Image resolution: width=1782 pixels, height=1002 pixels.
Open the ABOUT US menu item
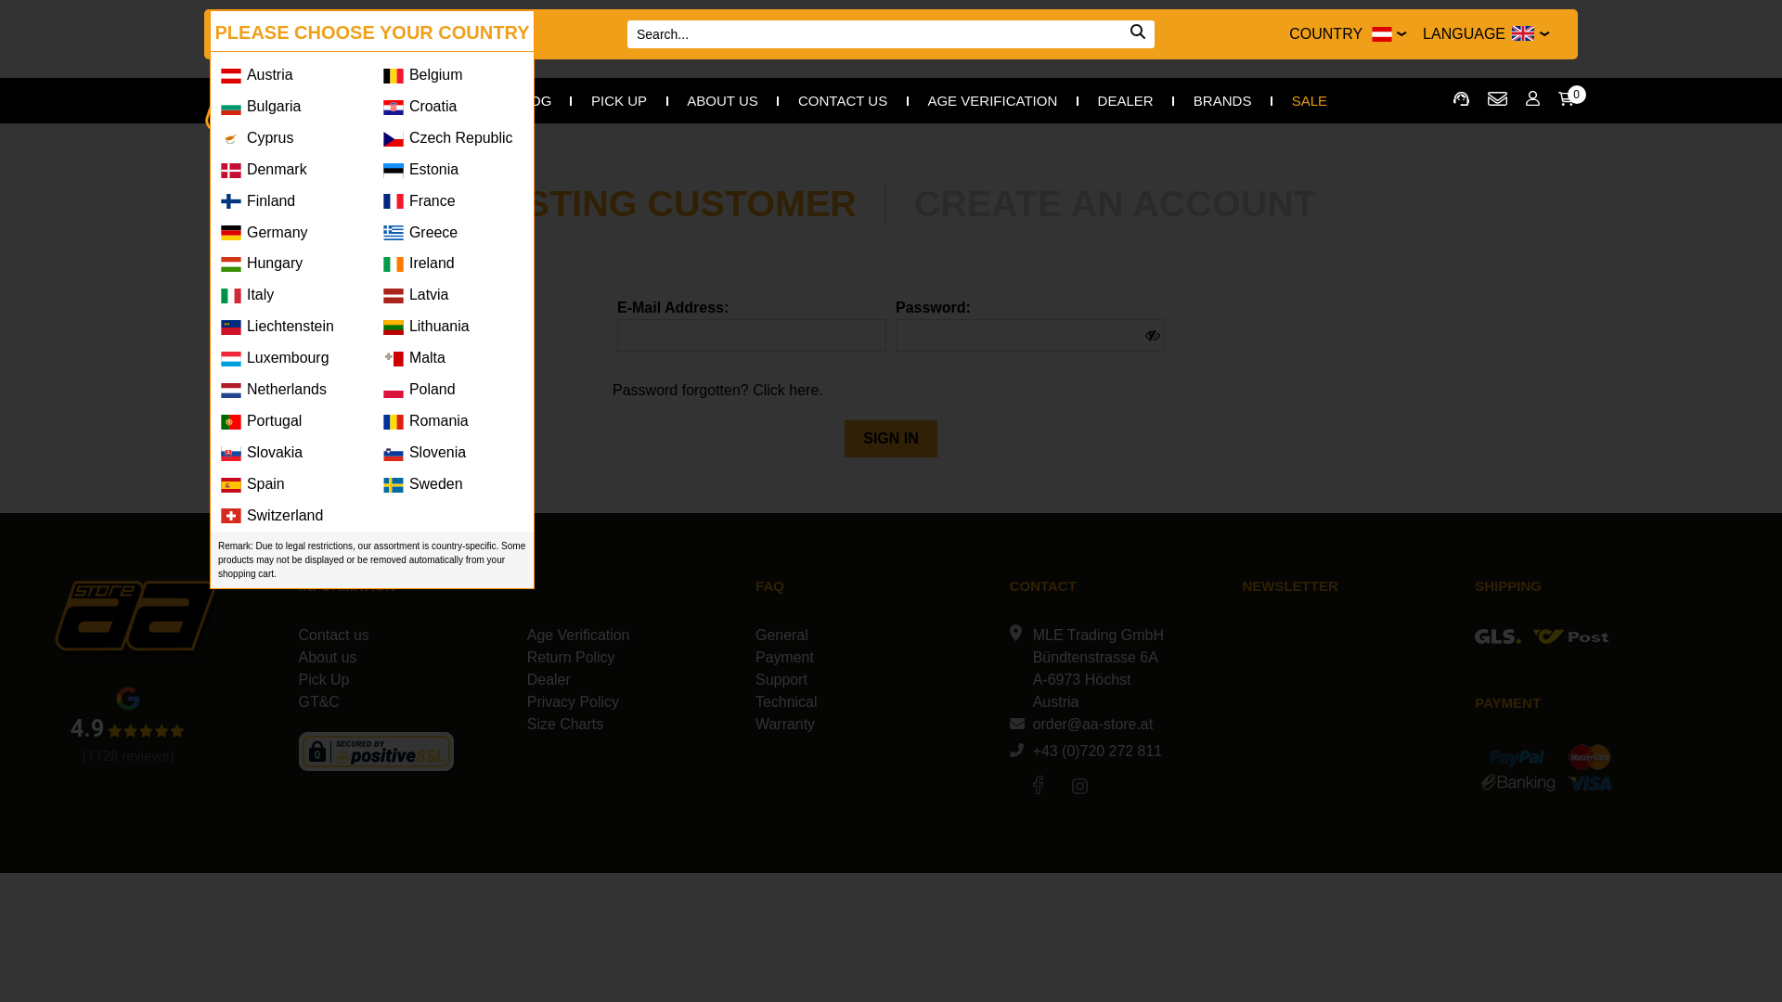tap(722, 101)
